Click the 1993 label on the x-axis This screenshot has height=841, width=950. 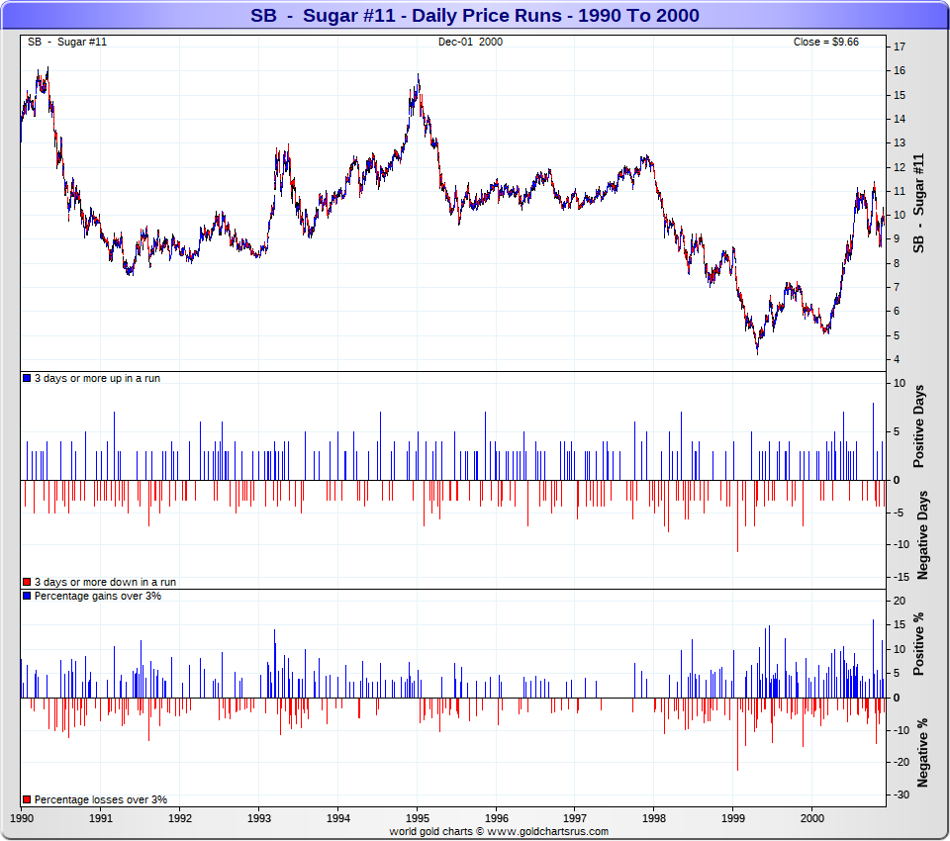(259, 818)
